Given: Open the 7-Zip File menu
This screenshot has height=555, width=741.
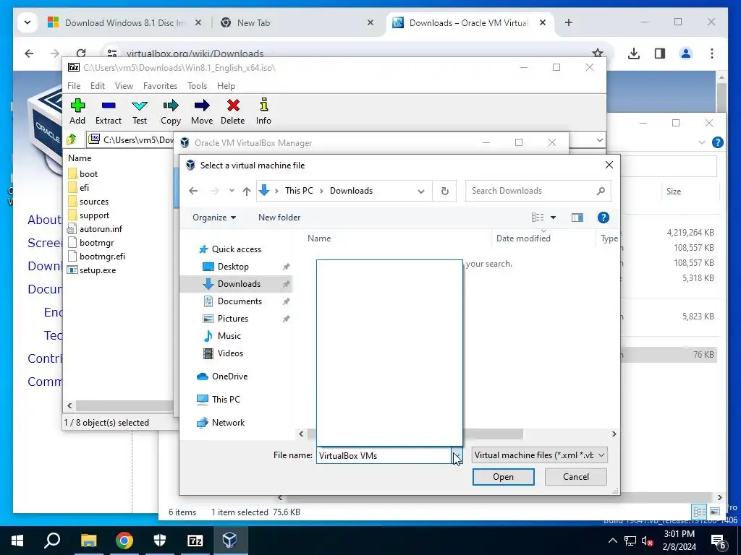Looking at the screenshot, I should pyautogui.click(x=74, y=86).
